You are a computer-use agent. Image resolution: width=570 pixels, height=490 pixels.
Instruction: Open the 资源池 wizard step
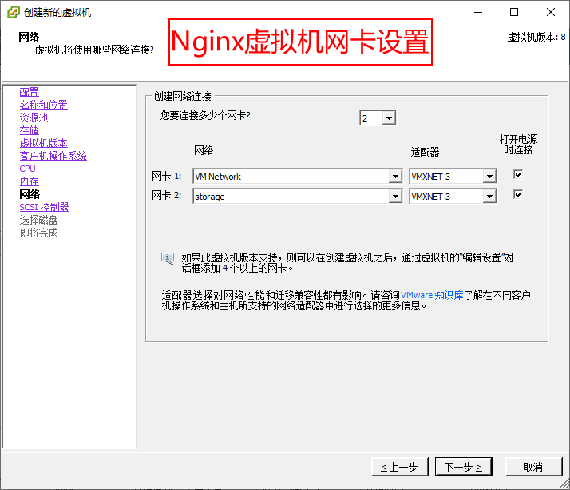(34, 118)
